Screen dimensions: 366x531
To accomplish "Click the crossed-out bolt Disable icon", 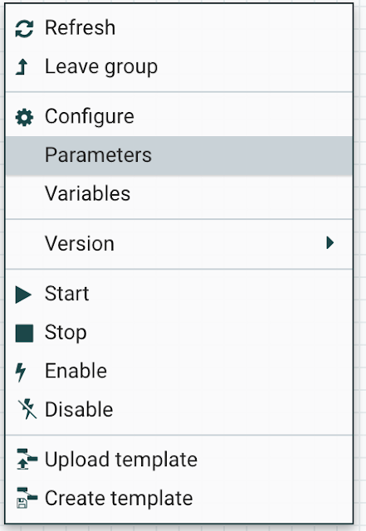I will (27, 409).
